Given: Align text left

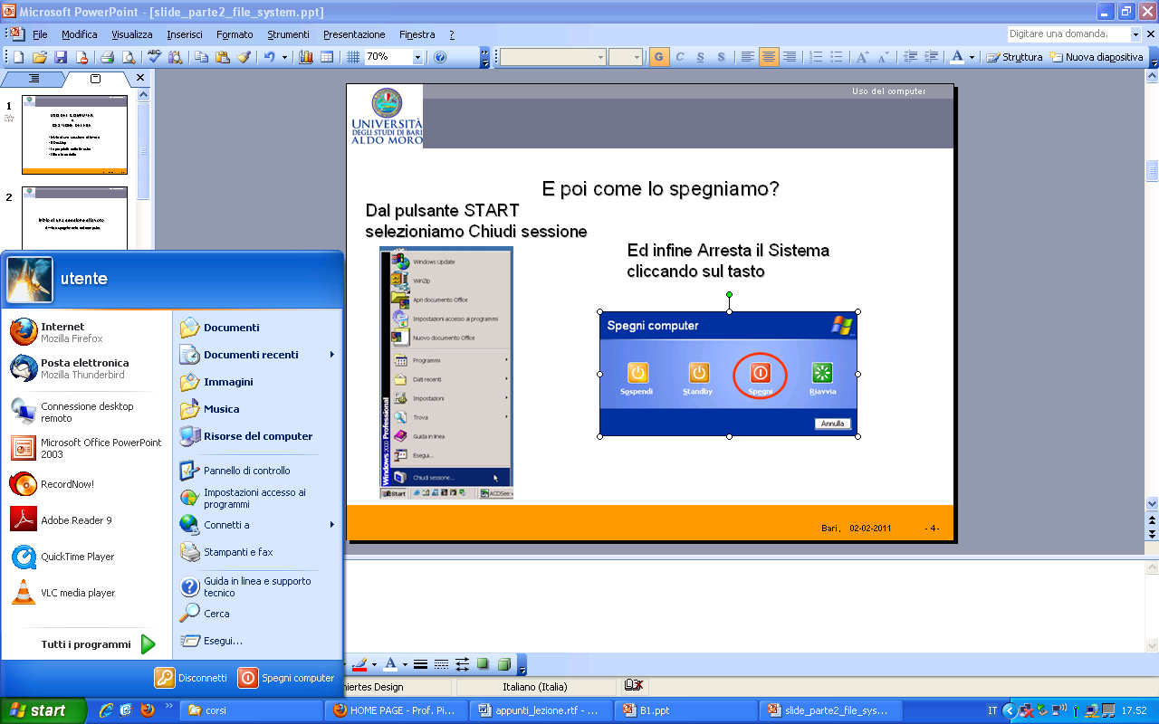Looking at the screenshot, I should coord(747,57).
